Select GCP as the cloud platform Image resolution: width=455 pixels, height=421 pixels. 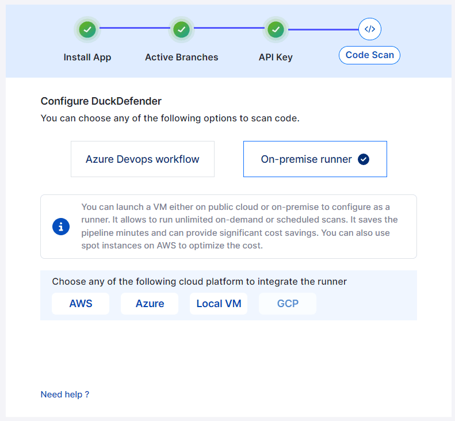point(288,304)
